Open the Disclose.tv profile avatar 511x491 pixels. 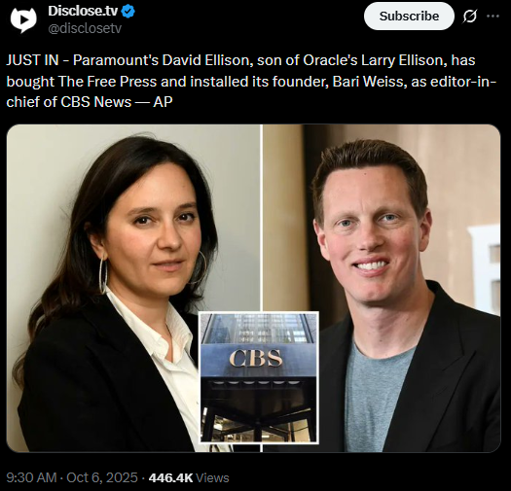[x=23, y=19]
